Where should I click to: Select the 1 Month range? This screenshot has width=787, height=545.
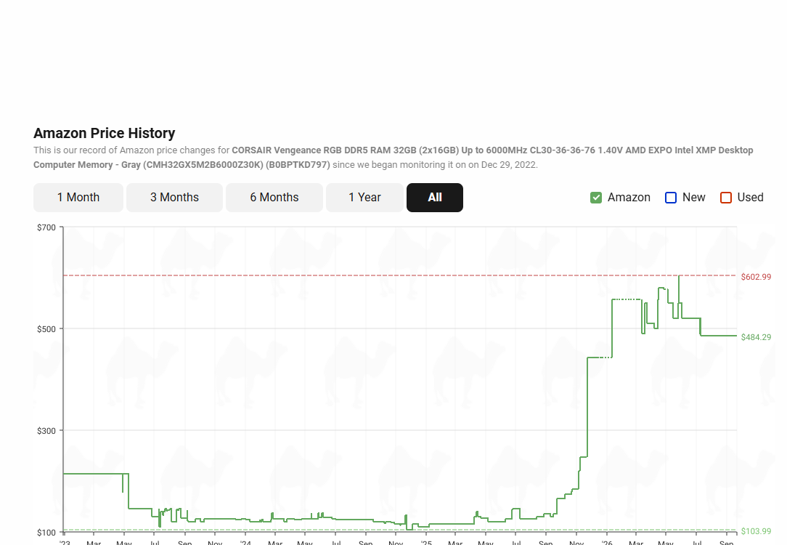click(78, 198)
